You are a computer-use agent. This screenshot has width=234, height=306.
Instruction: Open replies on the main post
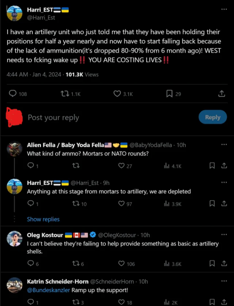[13, 94]
